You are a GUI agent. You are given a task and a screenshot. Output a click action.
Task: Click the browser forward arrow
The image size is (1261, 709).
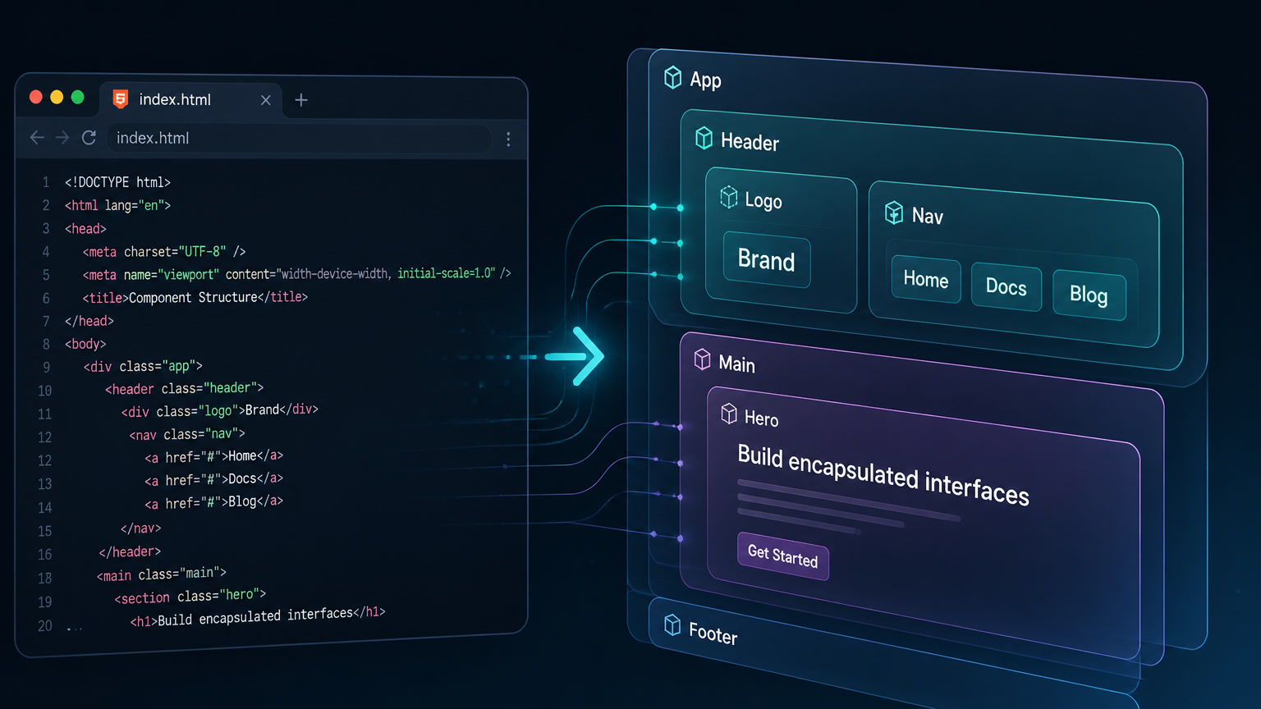(x=62, y=138)
